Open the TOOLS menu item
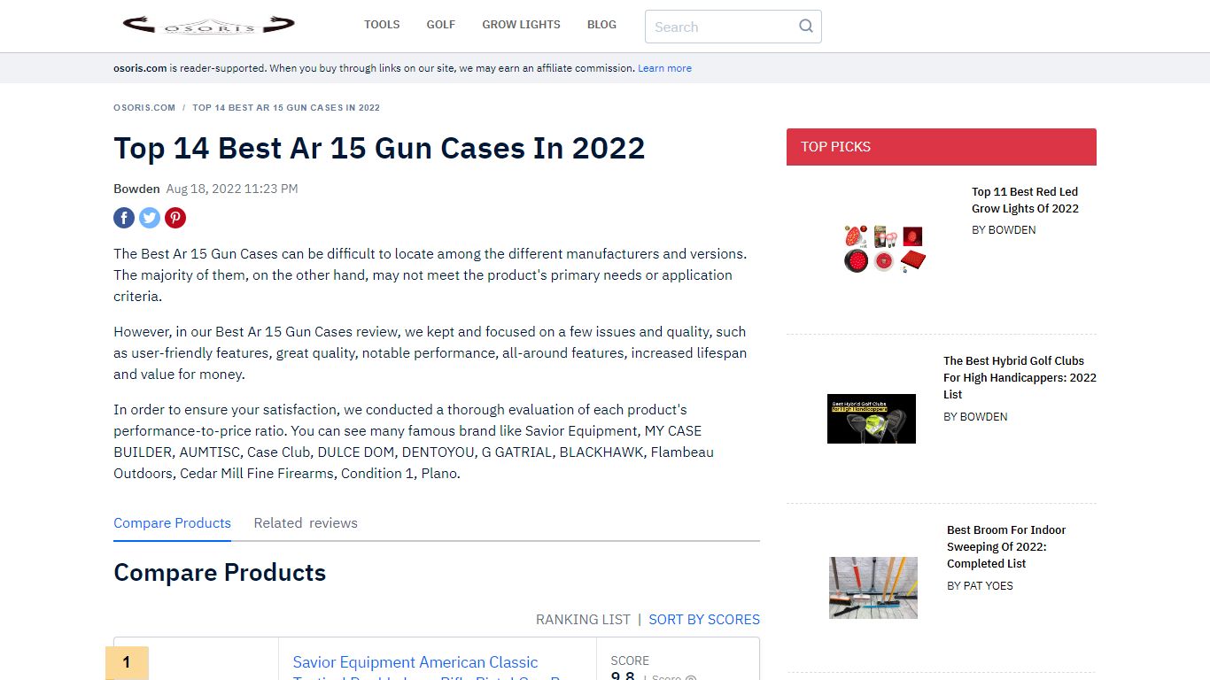 point(382,25)
